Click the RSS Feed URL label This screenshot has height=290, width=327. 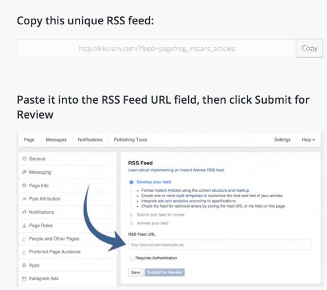tap(142, 234)
